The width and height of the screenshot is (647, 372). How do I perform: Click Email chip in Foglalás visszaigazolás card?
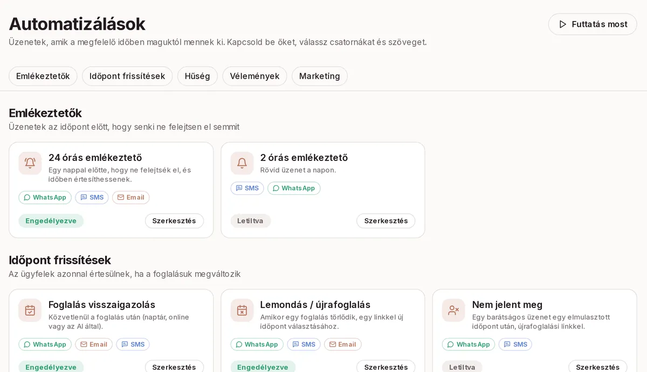(x=94, y=345)
